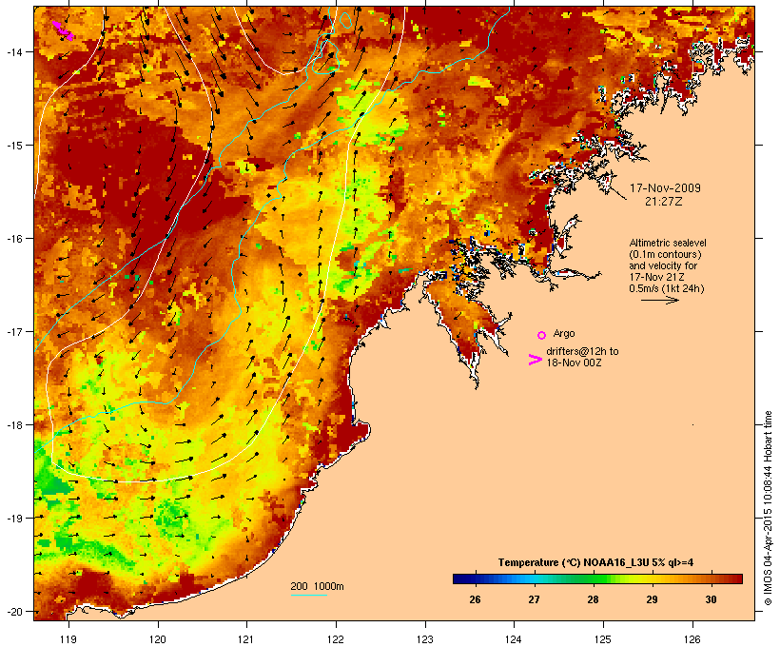Click the magenta drifter arrowhead legend symbol
This screenshot has height=647, width=780.
tap(535, 360)
